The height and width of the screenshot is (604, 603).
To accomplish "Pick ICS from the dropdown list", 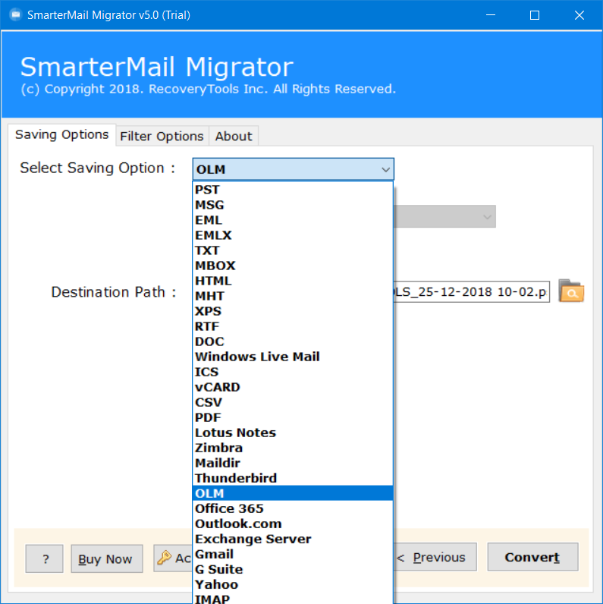I will pos(293,372).
